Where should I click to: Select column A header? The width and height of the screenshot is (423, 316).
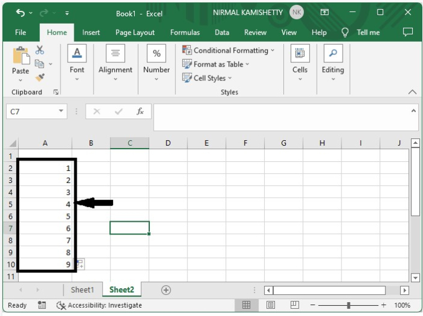coord(45,143)
